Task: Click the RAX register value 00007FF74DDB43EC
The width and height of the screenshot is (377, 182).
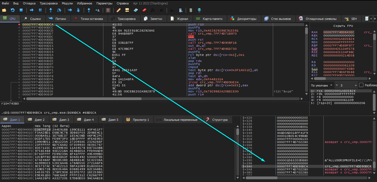Action: point(339,32)
